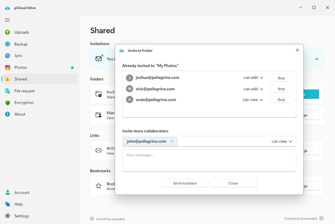Click the Your message text area
Viewport: 335px width, 224px height.
(209, 160)
